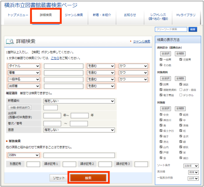The height and width of the screenshot is (187, 204).
Task: Expand the 新着資料 dropdown
Action: point(79,101)
